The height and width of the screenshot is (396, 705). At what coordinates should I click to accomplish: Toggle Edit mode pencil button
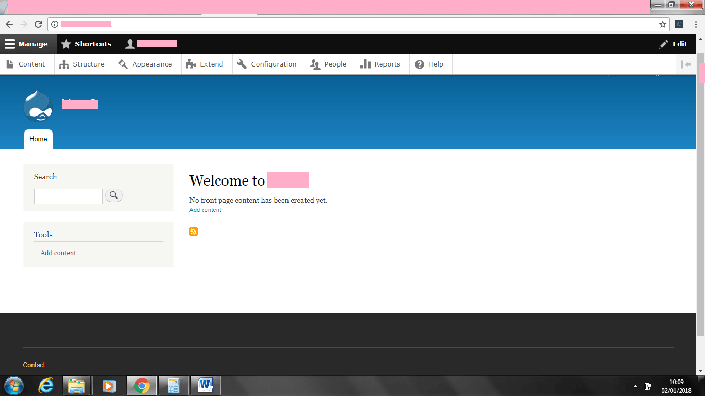click(673, 44)
